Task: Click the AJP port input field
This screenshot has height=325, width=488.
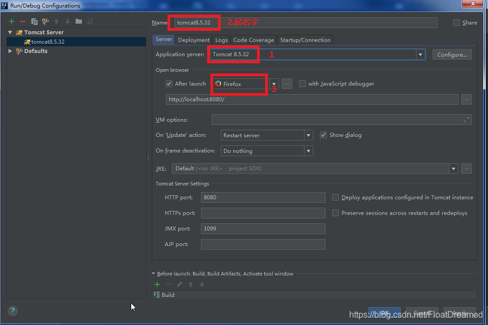Action: pyautogui.click(x=263, y=244)
